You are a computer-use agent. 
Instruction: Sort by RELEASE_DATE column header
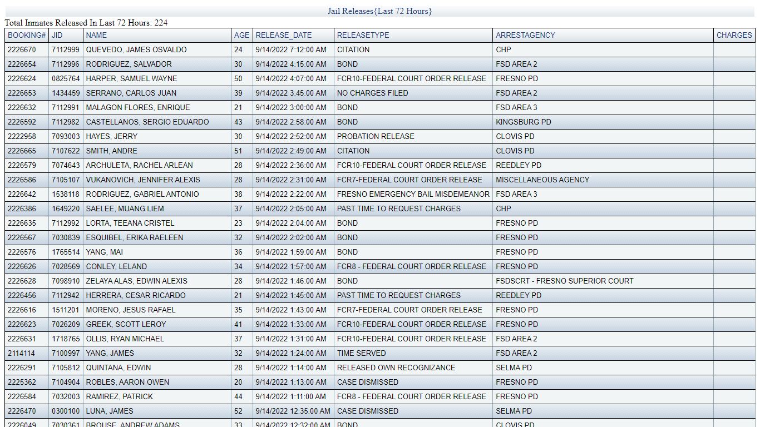click(284, 35)
